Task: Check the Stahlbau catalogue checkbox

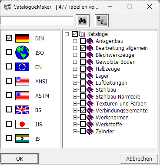Action: pos(83,89)
